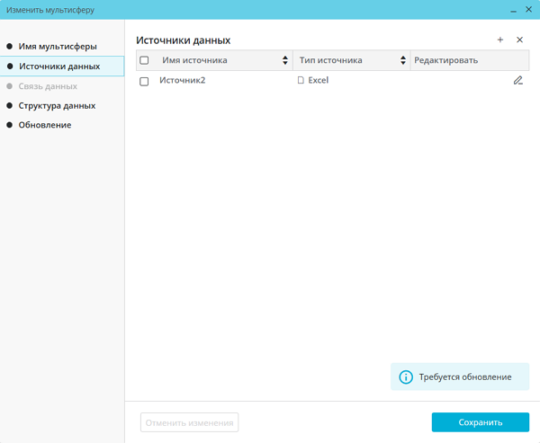Delete selected sources with the X icon
Viewport: 540px width, 443px height.
pyautogui.click(x=519, y=40)
